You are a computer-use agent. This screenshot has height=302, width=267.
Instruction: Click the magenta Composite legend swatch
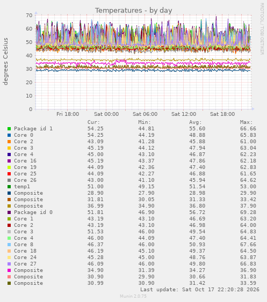pyautogui.click(x=9, y=270)
